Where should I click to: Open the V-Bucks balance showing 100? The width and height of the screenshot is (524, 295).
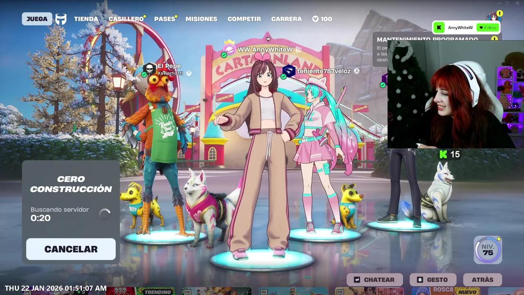[322, 19]
